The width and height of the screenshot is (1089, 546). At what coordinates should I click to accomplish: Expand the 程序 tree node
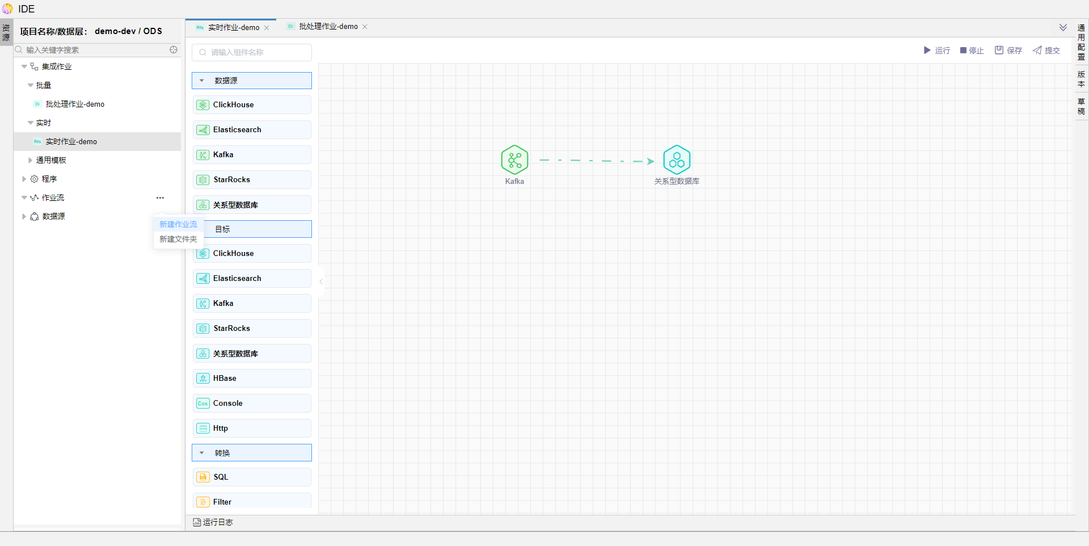coord(24,179)
